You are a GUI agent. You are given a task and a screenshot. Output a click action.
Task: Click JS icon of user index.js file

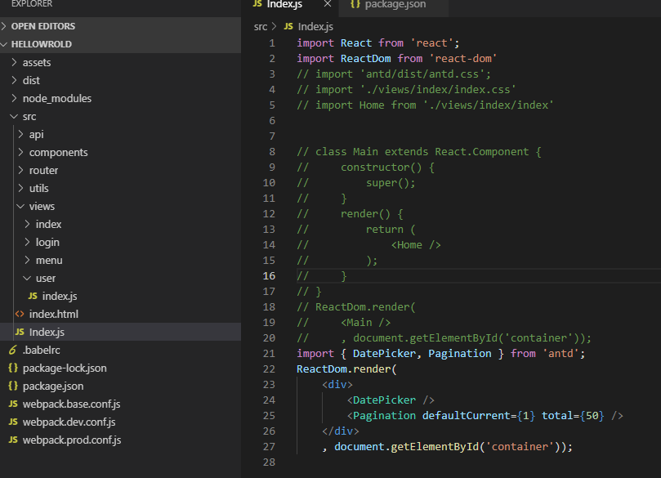(33, 296)
